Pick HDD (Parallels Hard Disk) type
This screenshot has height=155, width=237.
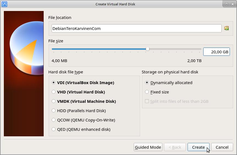point(54,111)
